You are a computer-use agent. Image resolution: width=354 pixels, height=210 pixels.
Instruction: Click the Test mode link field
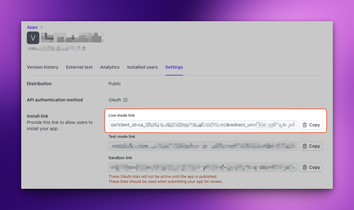point(203,146)
